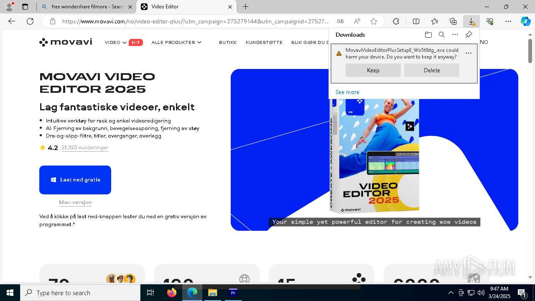Expand the ALLE PRODUKTER dropdown

[176, 42]
